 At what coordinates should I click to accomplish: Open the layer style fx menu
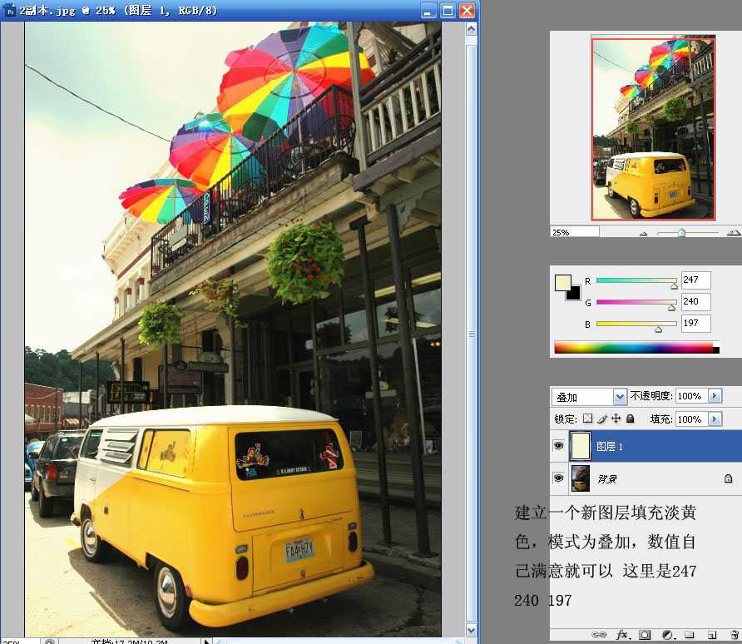click(x=623, y=635)
